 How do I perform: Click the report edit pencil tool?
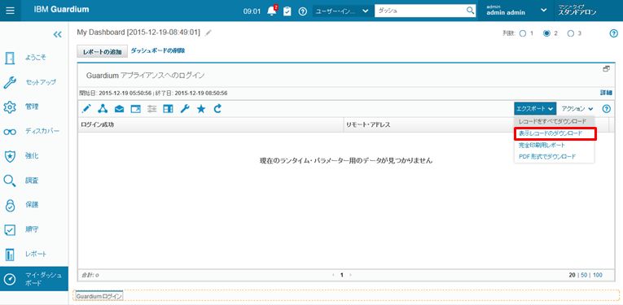coord(86,108)
